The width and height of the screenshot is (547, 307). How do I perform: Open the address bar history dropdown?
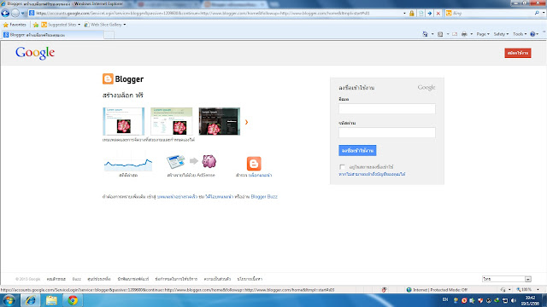(404, 14)
